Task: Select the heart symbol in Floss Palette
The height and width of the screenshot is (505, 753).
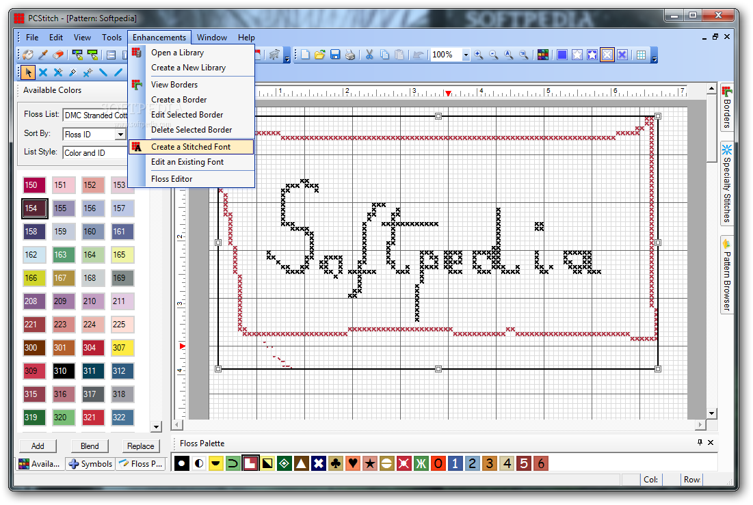Action: coord(353,463)
